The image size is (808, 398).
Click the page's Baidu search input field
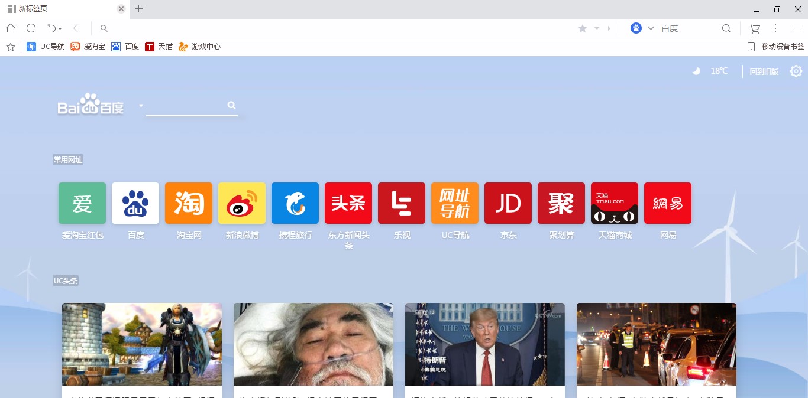pos(185,106)
